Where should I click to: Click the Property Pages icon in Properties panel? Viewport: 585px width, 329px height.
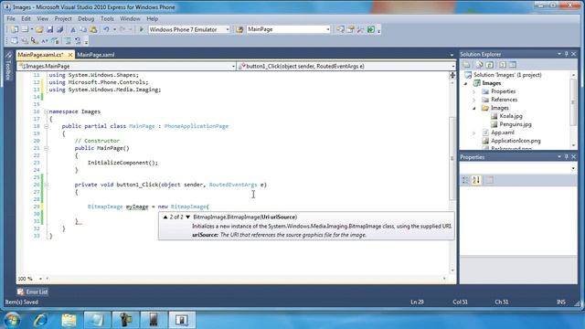coord(490,180)
